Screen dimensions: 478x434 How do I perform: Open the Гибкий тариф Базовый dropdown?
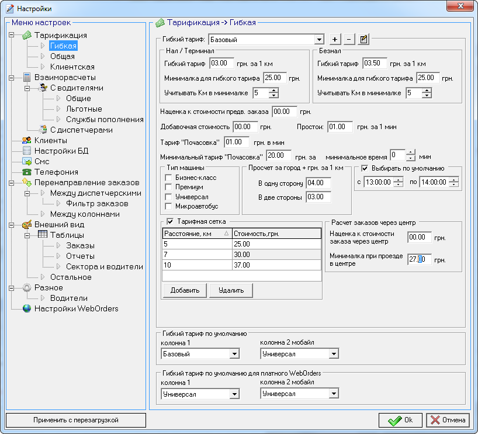click(318, 40)
